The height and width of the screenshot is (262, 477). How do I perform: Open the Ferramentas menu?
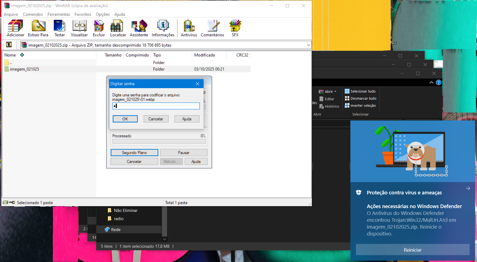pos(59,14)
